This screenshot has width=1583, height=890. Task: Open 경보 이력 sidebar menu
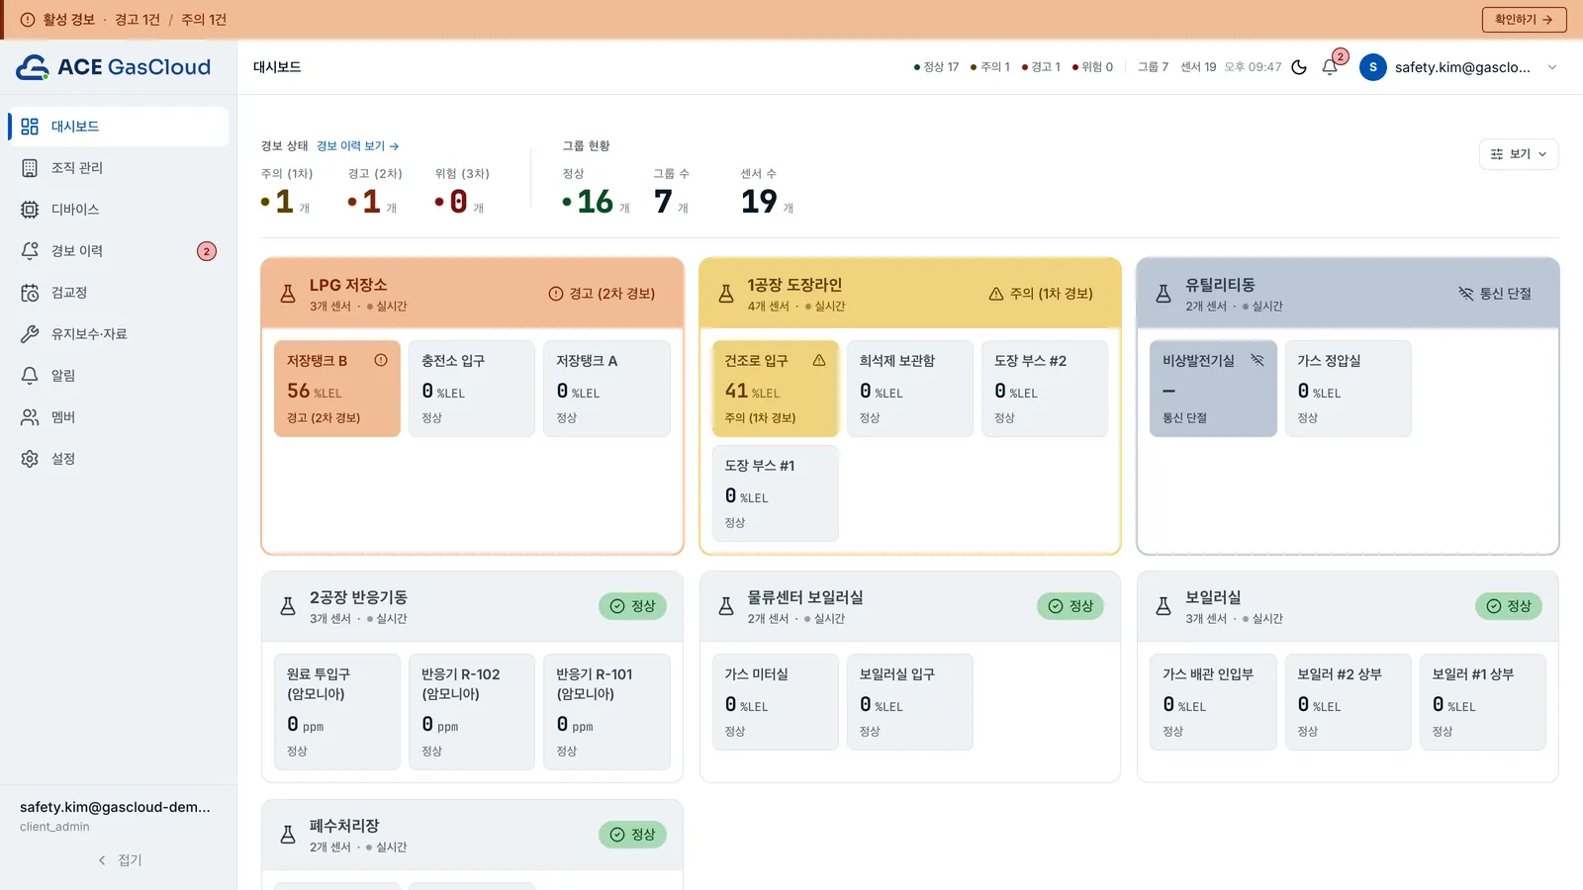119,251
